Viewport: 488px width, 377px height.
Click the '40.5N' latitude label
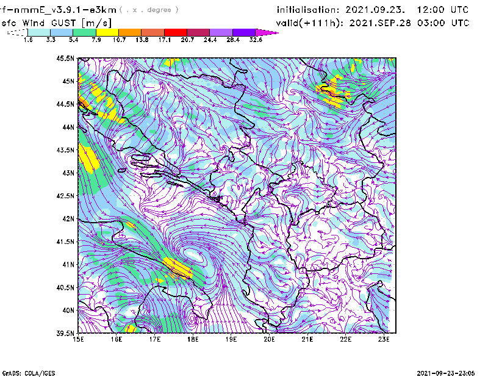tap(65, 287)
